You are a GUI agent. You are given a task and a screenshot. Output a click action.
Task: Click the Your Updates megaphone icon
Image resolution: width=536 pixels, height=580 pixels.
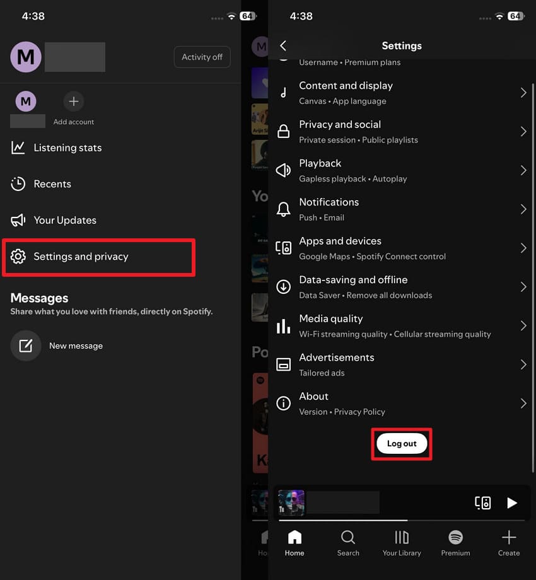tap(18, 220)
